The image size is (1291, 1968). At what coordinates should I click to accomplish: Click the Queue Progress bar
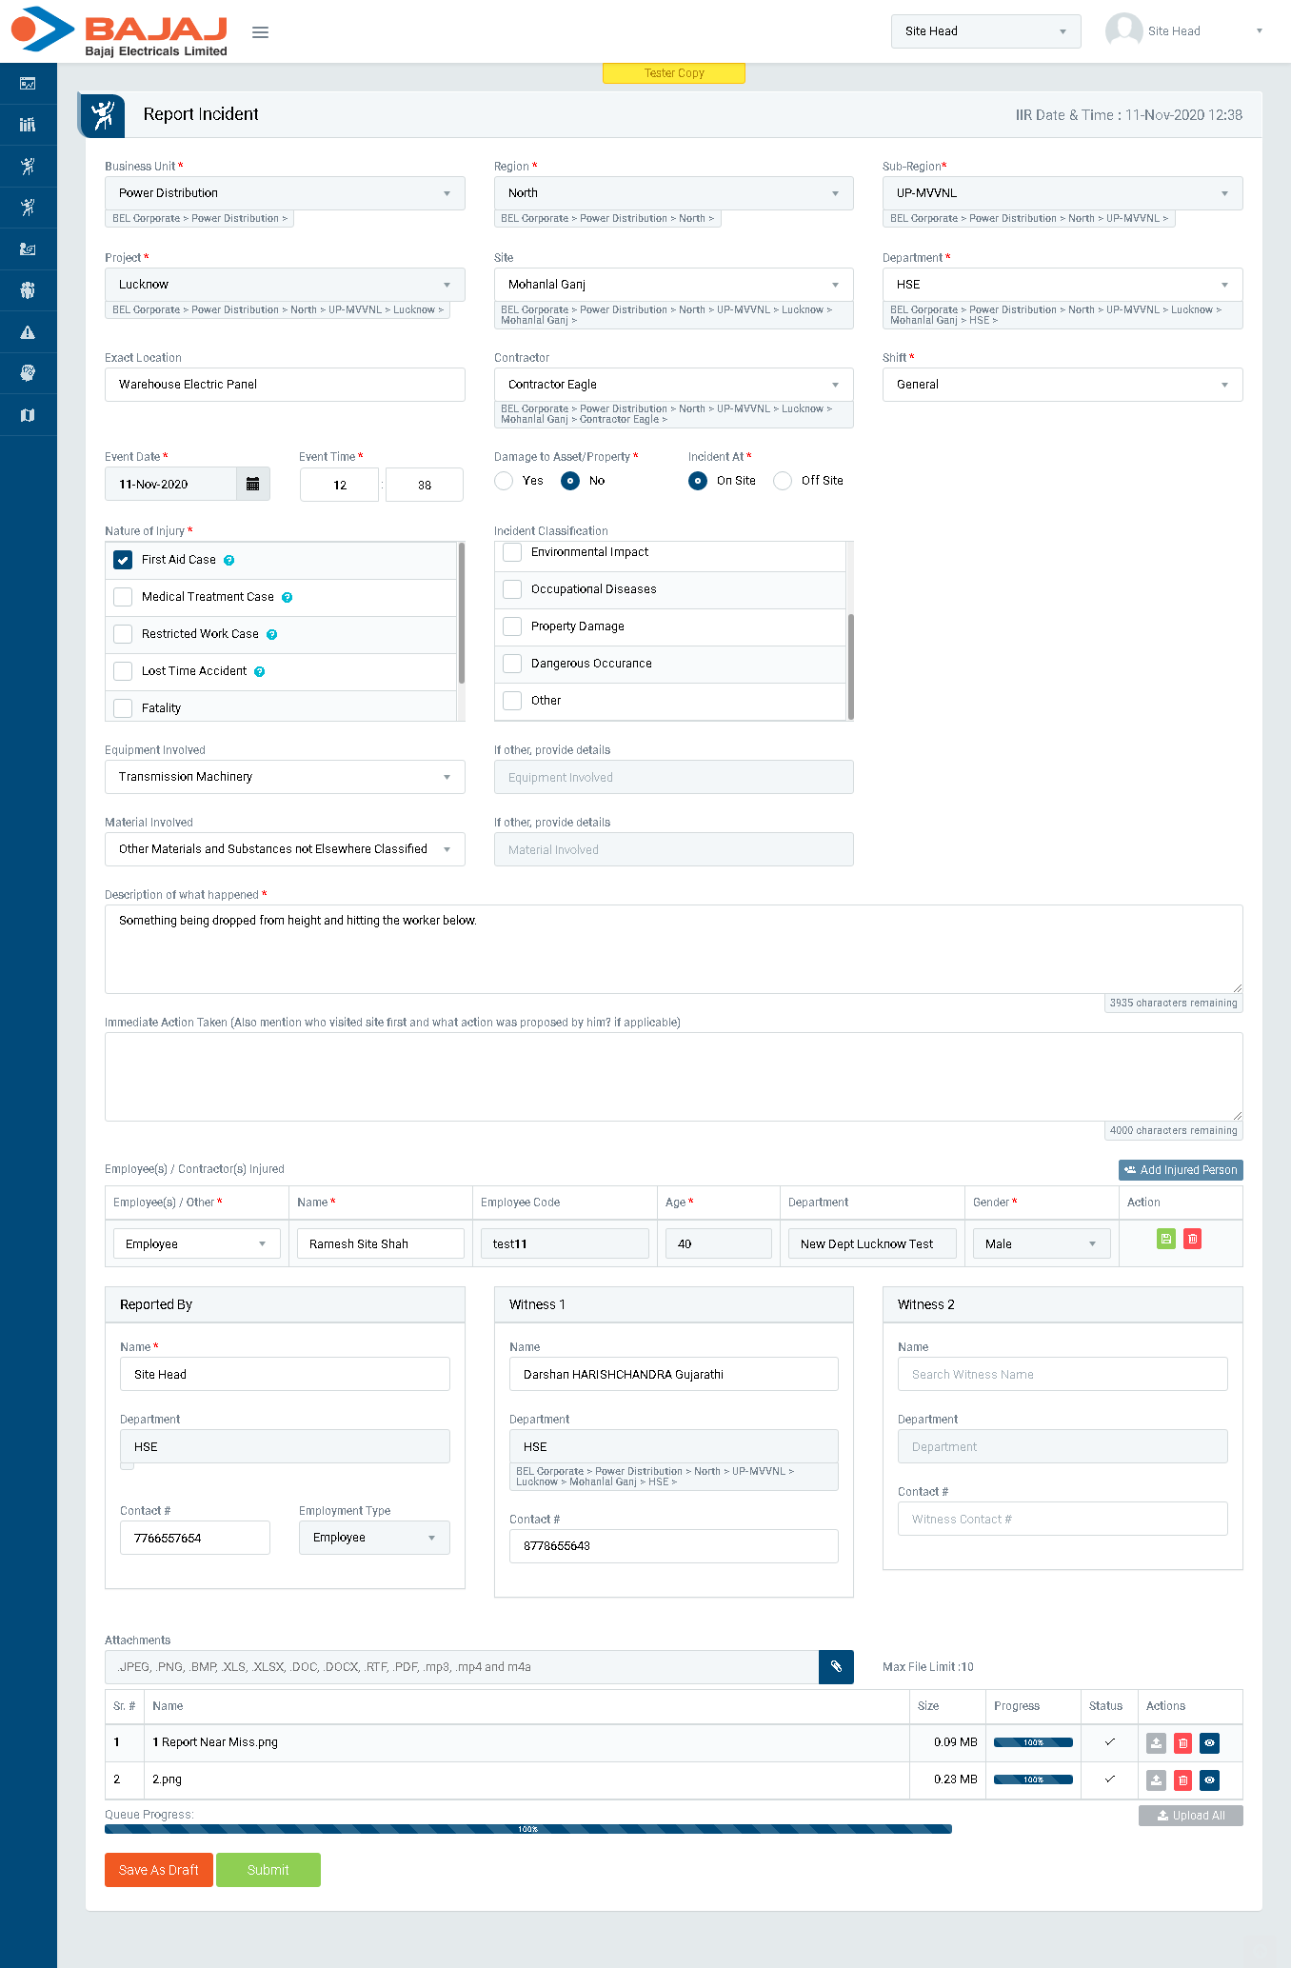[x=527, y=1829]
